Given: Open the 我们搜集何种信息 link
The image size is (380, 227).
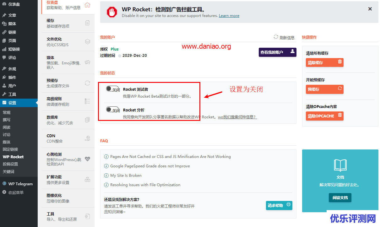Looking at the screenshot, I should [237, 117].
